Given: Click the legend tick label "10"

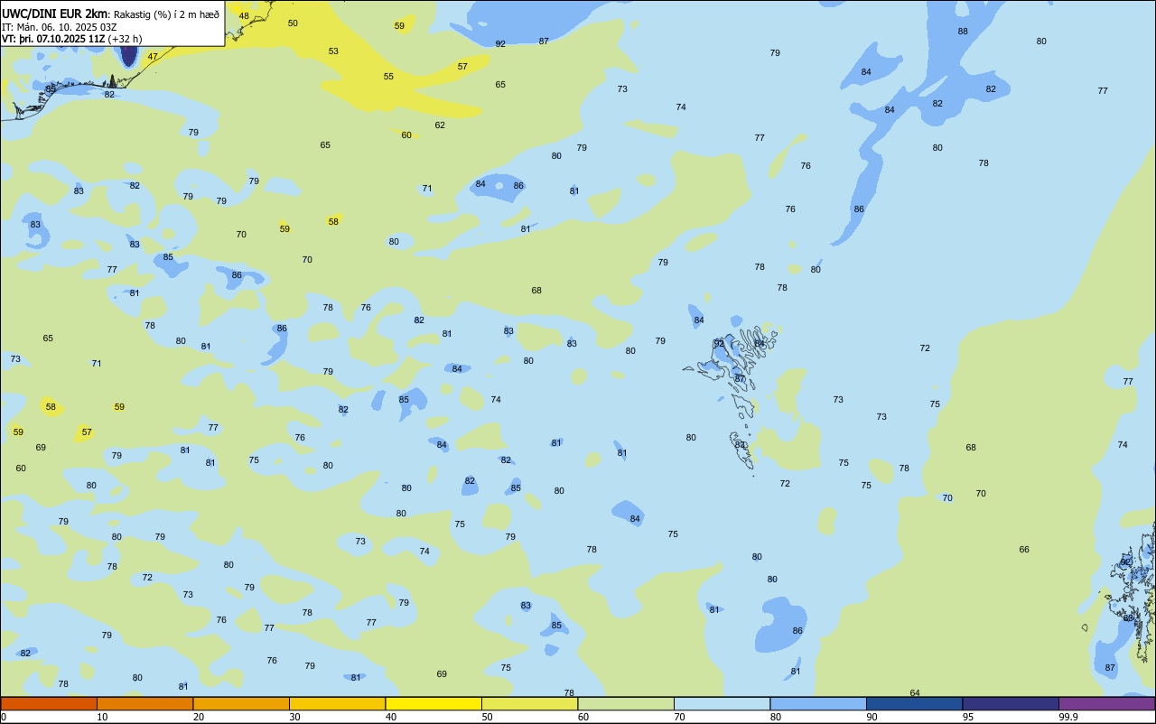Looking at the screenshot, I should (x=103, y=717).
